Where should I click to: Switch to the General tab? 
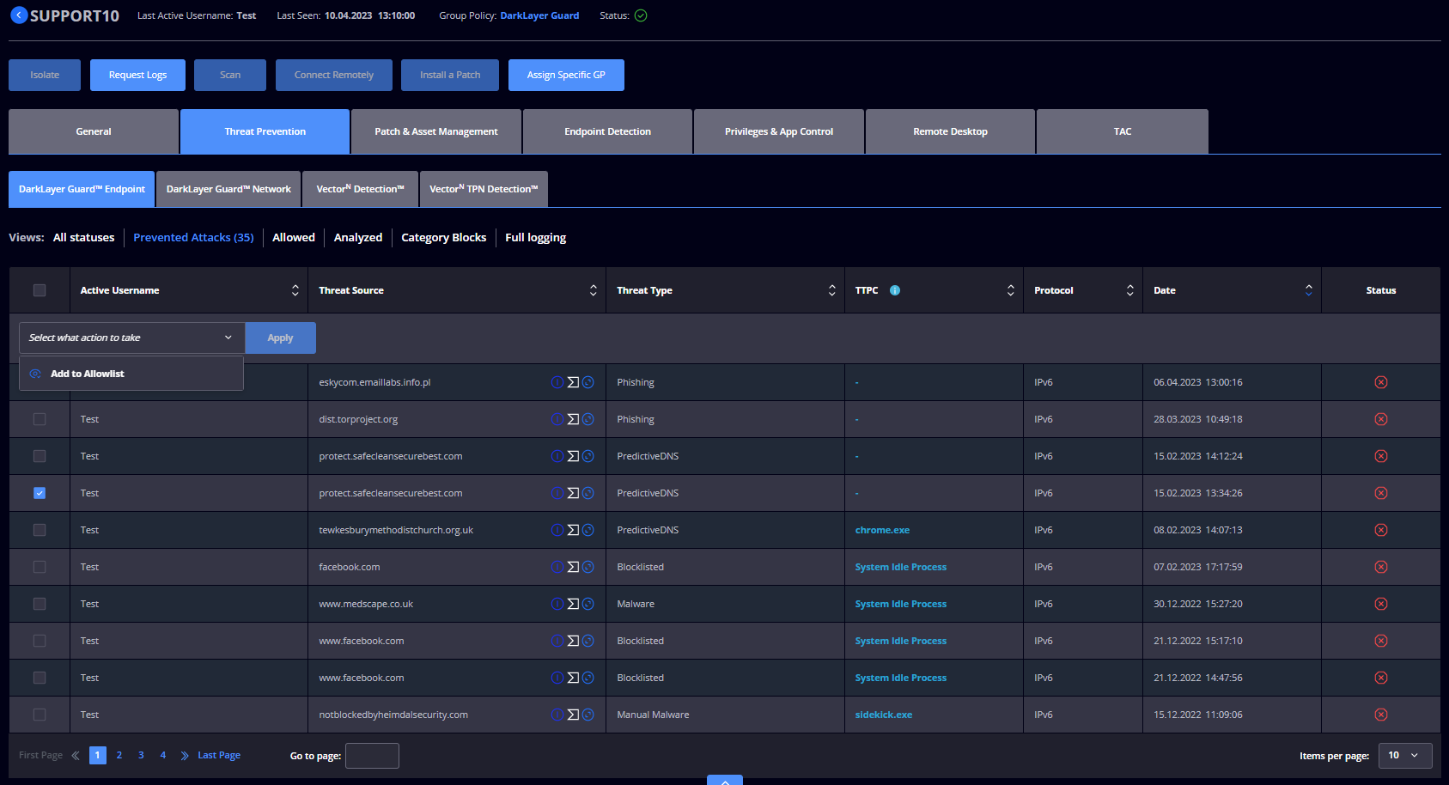[x=94, y=131]
